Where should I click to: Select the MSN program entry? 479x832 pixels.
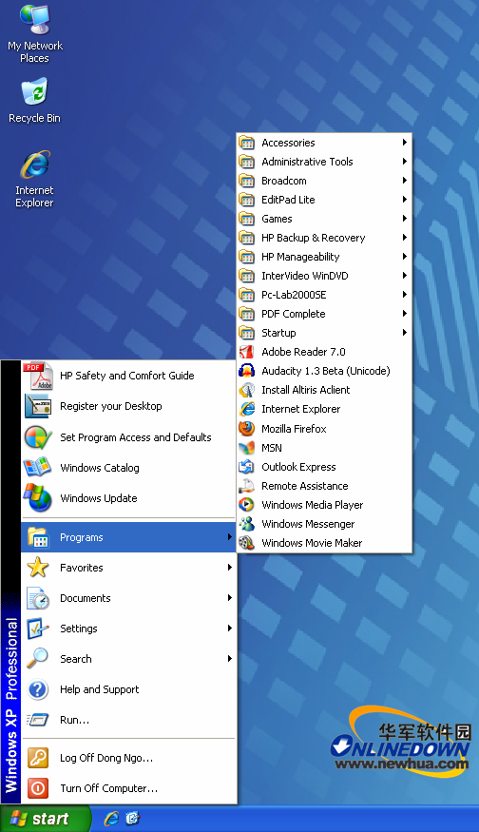pyautogui.click(x=324, y=447)
